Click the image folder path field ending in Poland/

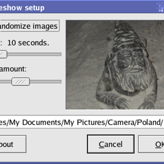pyautogui.click(x=82, y=122)
